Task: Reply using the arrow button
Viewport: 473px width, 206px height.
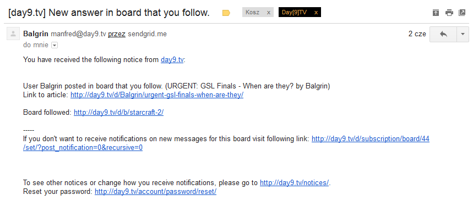Action: pos(443,34)
